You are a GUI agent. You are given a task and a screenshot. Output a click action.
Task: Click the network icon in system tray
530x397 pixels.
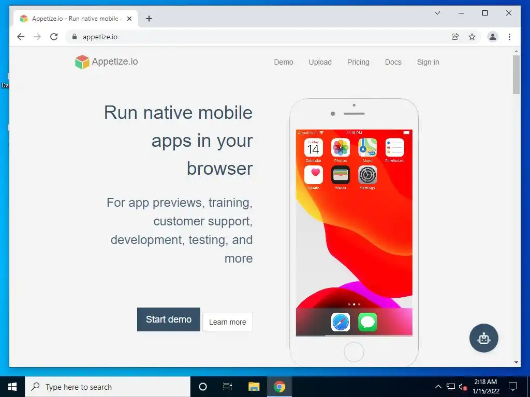pos(451,387)
